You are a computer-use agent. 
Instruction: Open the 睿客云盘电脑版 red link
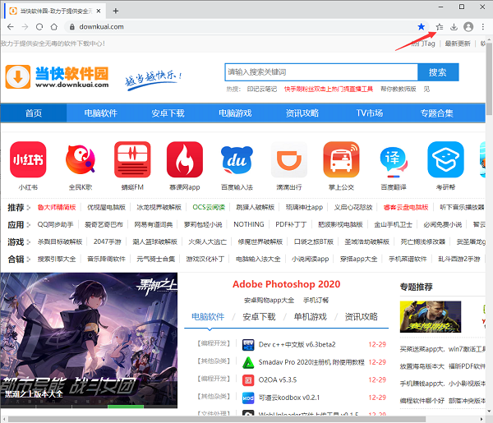(x=406, y=207)
